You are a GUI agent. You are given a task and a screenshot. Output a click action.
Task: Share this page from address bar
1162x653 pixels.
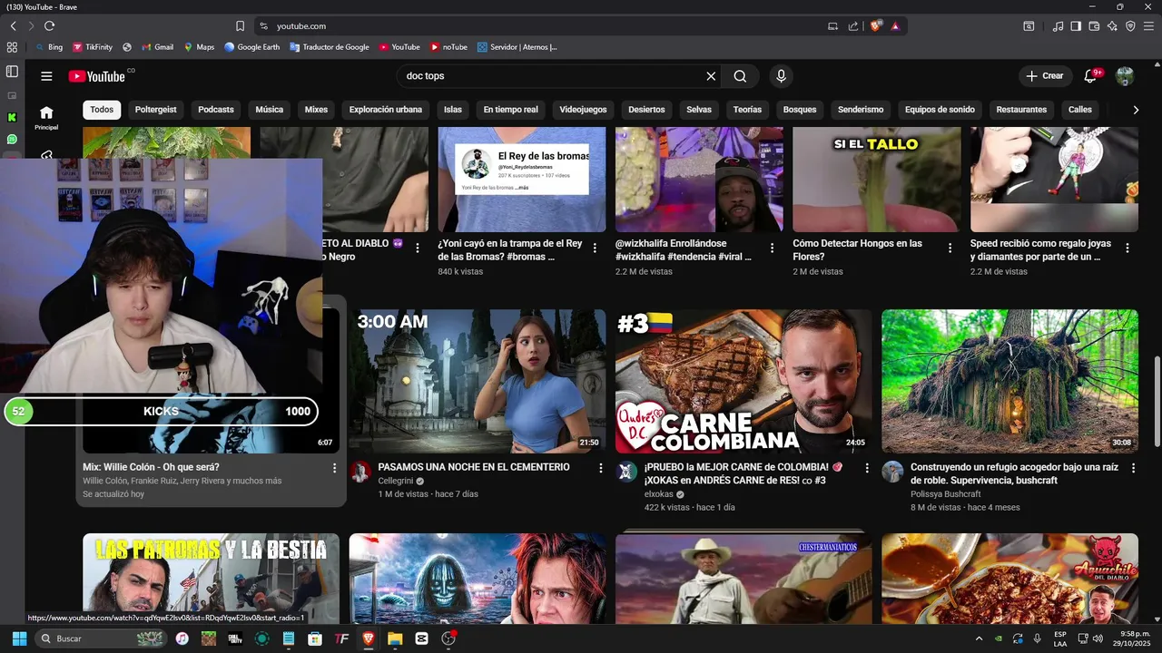coord(853,26)
